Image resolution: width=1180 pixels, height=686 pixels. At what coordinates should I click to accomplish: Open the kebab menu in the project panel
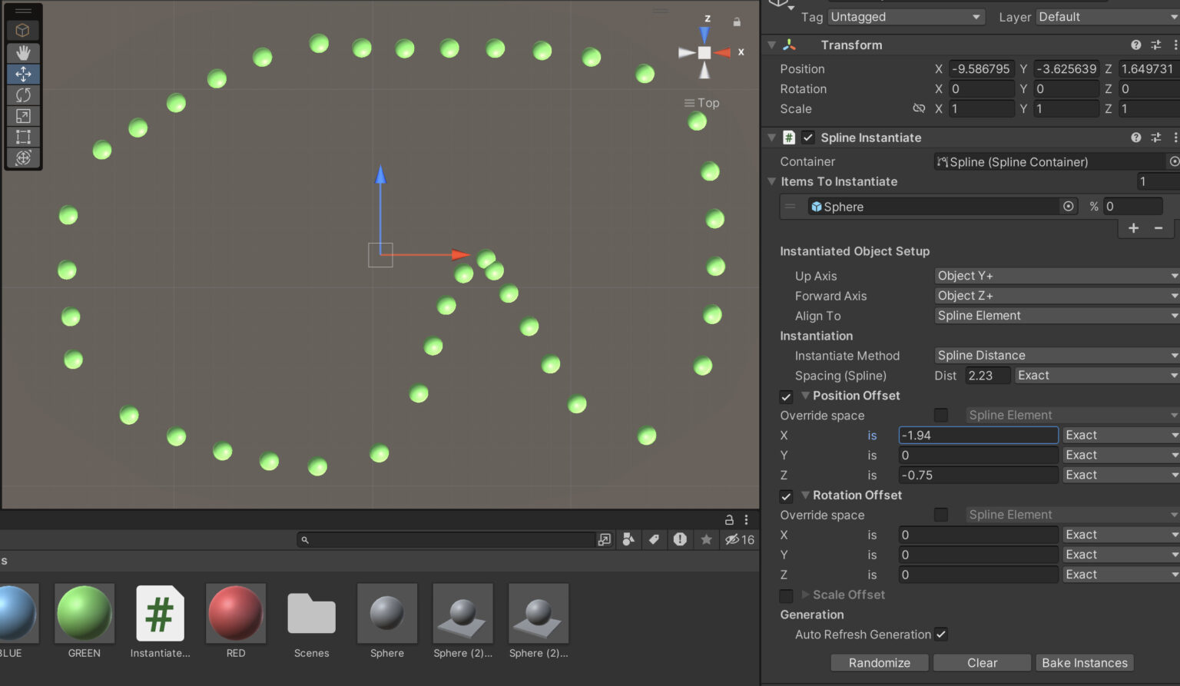coord(746,519)
